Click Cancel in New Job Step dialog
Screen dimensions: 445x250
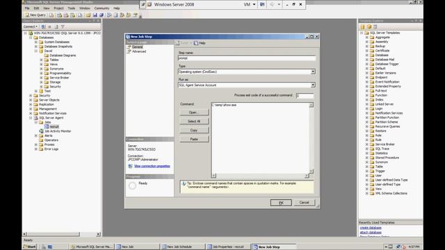[304, 202]
